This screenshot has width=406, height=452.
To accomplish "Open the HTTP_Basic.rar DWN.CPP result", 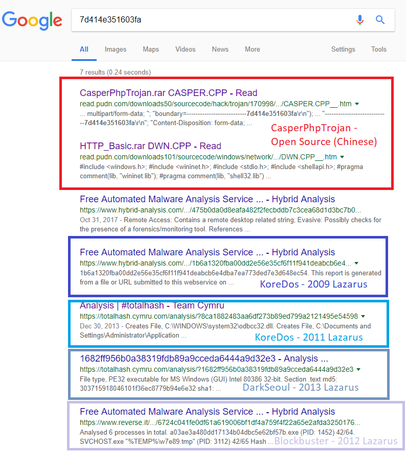I will point(150,146).
